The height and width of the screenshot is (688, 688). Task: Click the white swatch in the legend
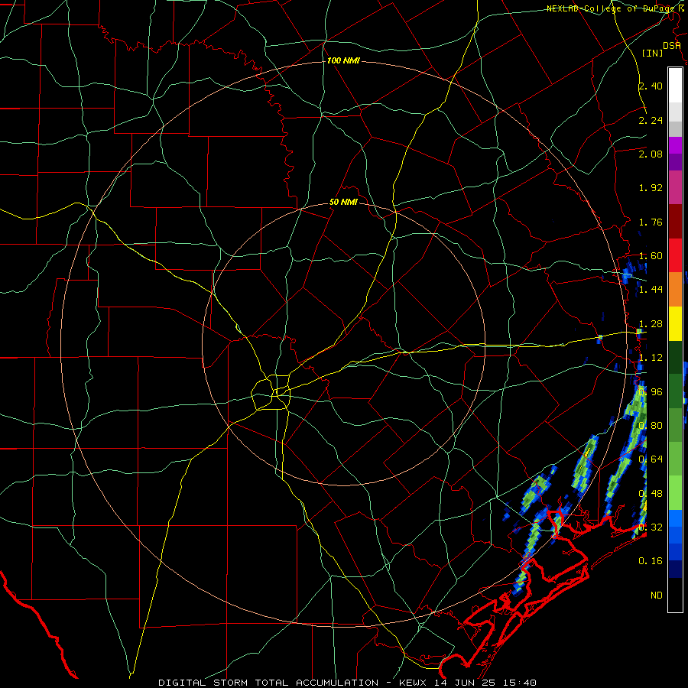click(x=675, y=85)
